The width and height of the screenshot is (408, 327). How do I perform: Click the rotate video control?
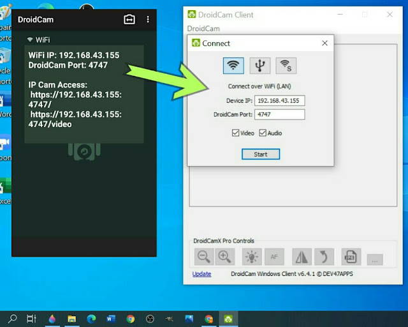tap(324, 257)
